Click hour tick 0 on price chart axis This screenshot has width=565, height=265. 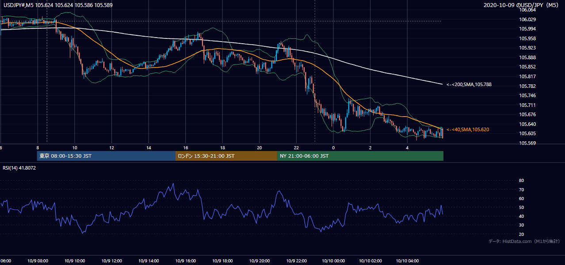click(333, 148)
